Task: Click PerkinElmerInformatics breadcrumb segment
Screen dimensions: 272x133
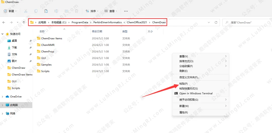Action: pyautogui.click(x=108, y=22)
